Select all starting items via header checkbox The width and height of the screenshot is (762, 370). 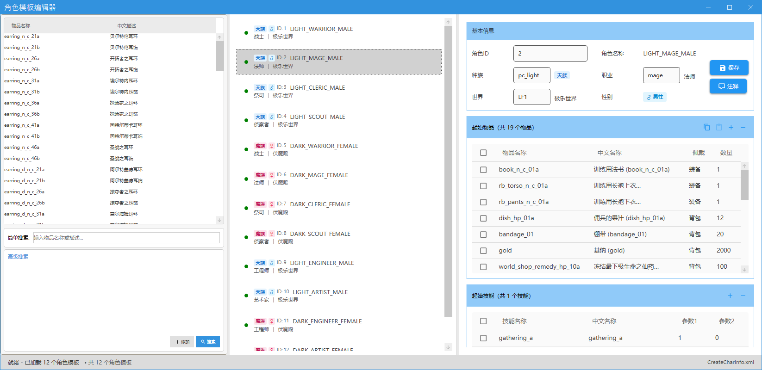[483, 153]
